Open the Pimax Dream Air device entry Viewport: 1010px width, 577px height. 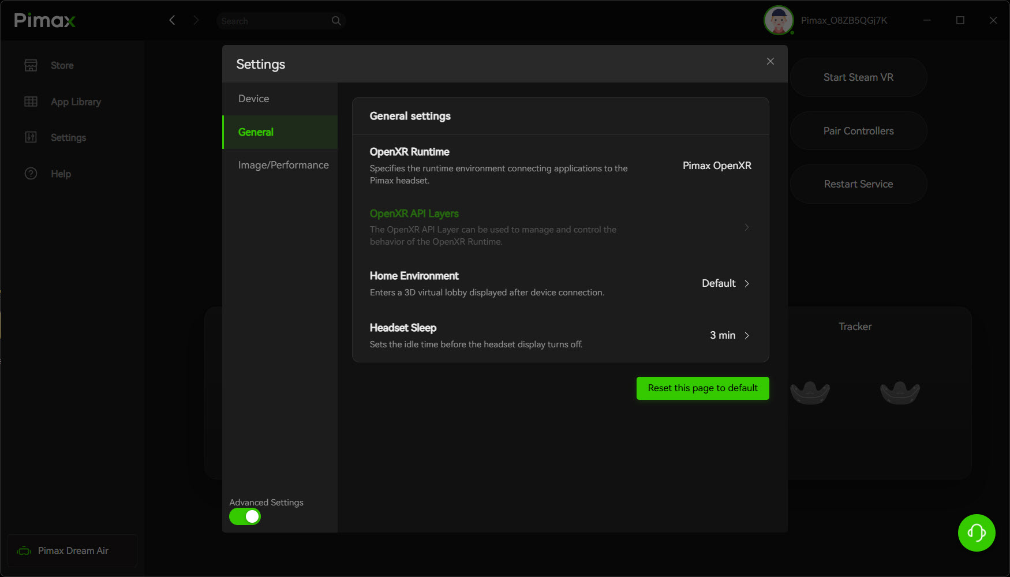click(x=72, y=551)
